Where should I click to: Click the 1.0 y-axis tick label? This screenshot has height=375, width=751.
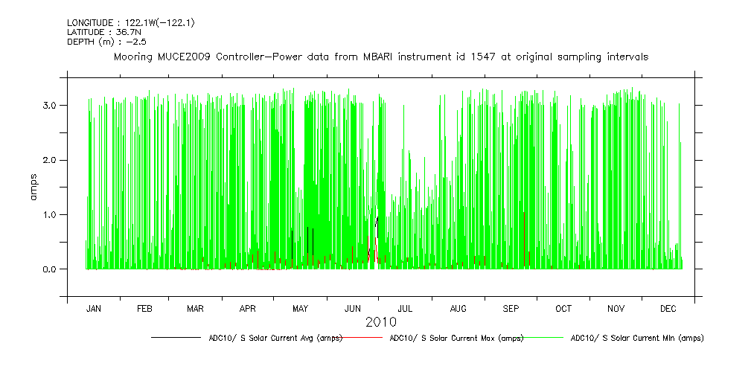point(51,214)
